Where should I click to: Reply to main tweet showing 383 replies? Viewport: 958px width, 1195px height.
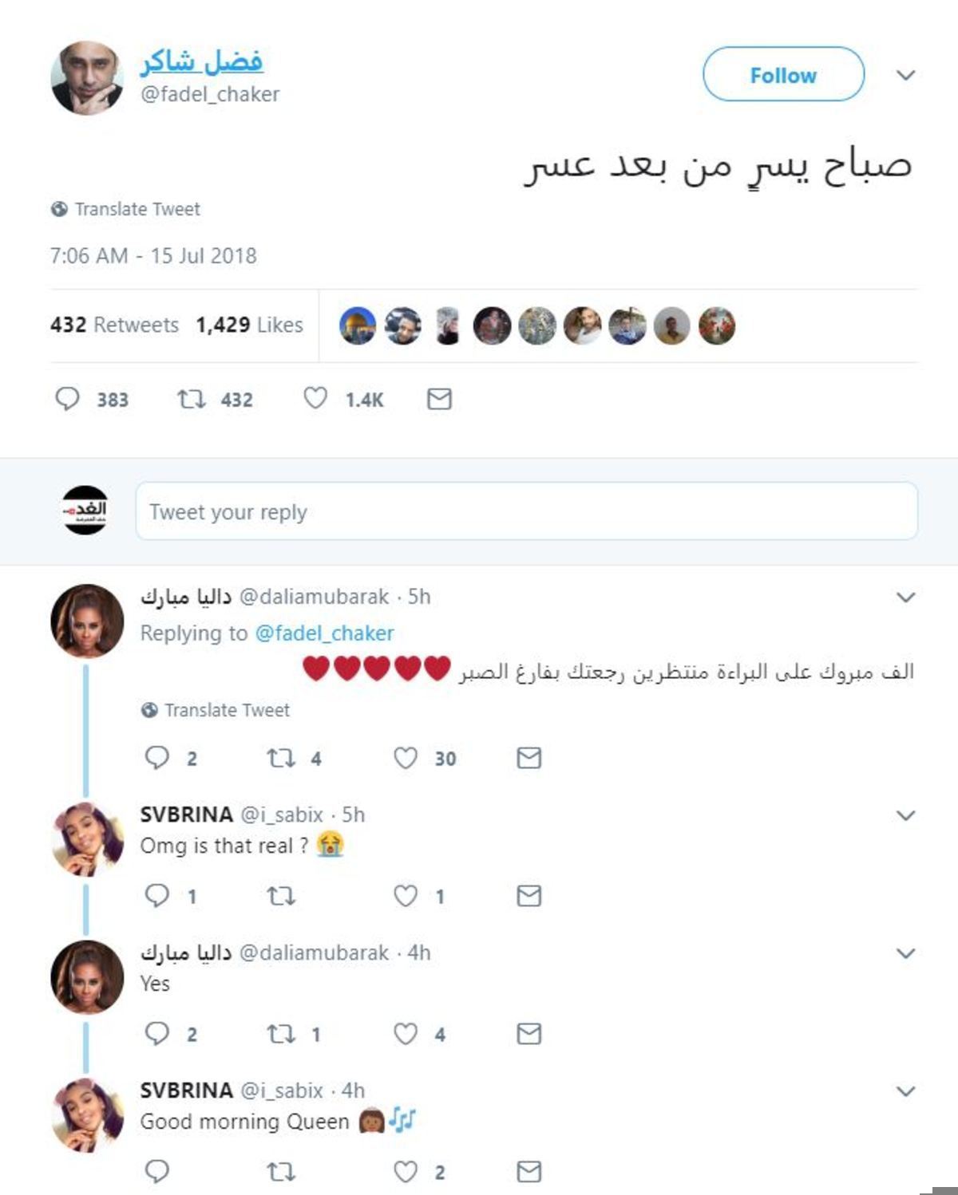point(67,398)
